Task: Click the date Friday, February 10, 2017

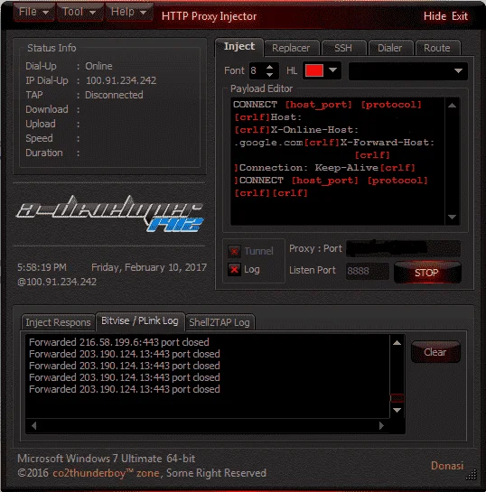Action: (x=149, y=267)
